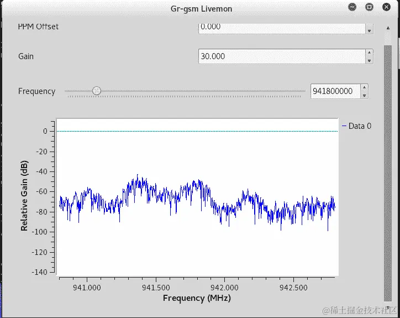The width and height of the screenshot is (400, 318).
Task: Click the scrollbar up arrow
Action: tap(388, 28)
